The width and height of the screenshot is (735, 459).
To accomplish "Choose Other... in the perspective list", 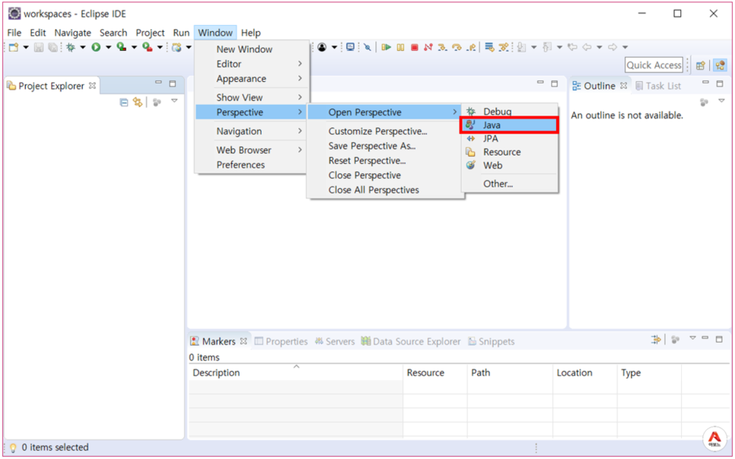I will click(x=509, y=184).
